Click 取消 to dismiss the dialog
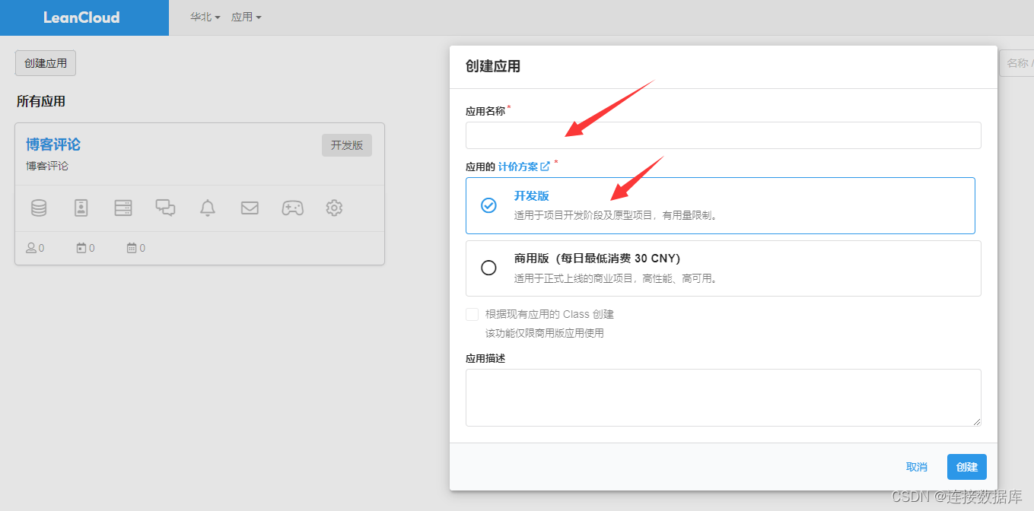The image size is (1034, 511). pyautogui.click(x=917, y=467)
